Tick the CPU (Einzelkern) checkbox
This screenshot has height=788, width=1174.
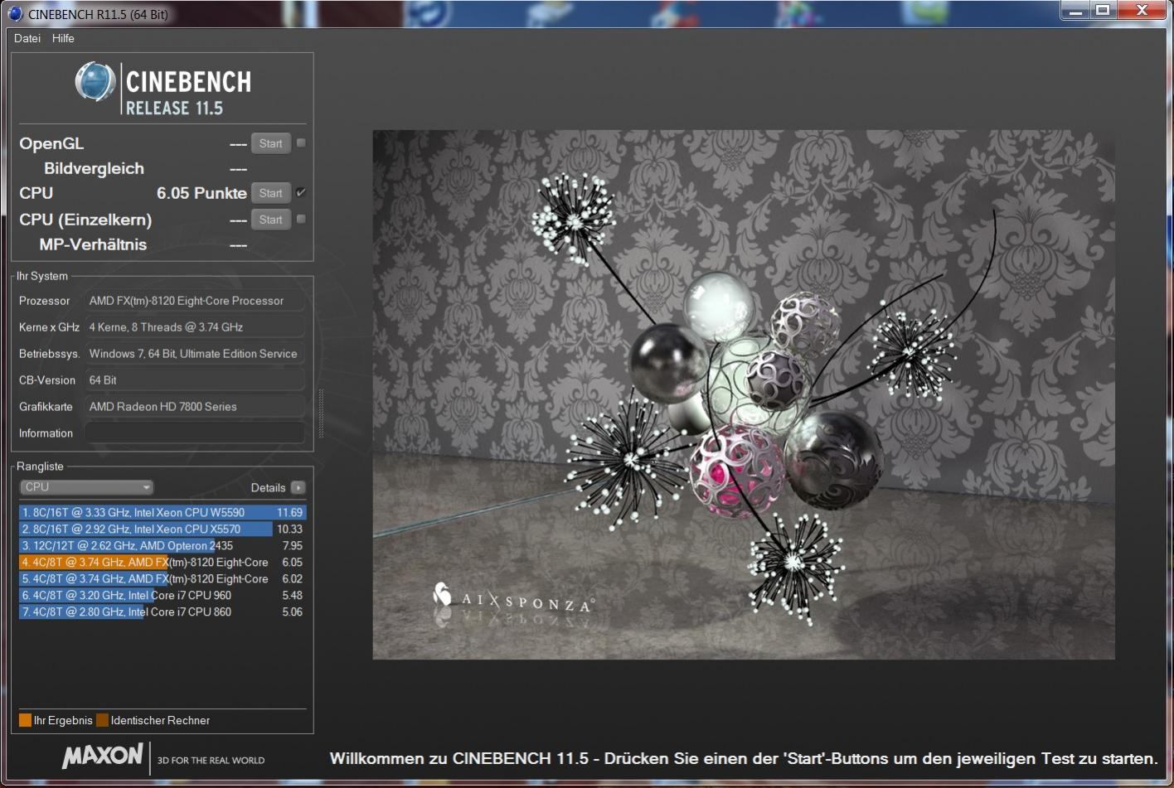click(301, 219)
